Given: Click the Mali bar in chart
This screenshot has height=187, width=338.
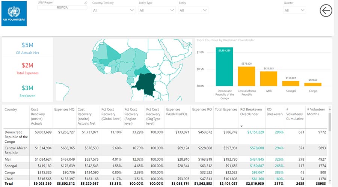Looking at the screenshot, I should [269, 78].
